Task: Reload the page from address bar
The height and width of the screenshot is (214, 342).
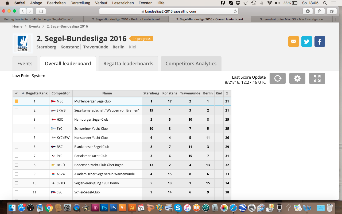Action: click(235, 11)
